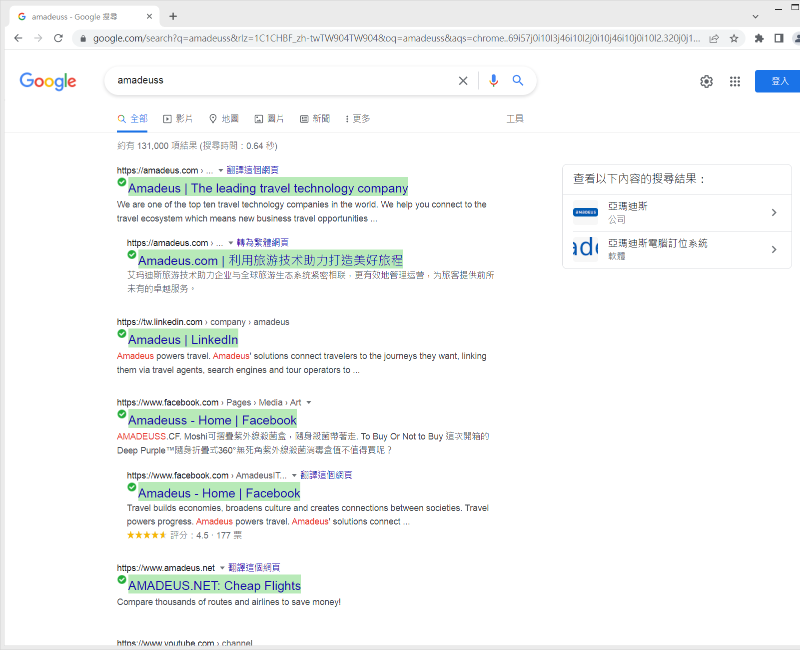Screen dimensions: 800x650
Task: Click 翻譯這個網頁 beside amadeus.net URL
Action: click(x=254, y=567)
